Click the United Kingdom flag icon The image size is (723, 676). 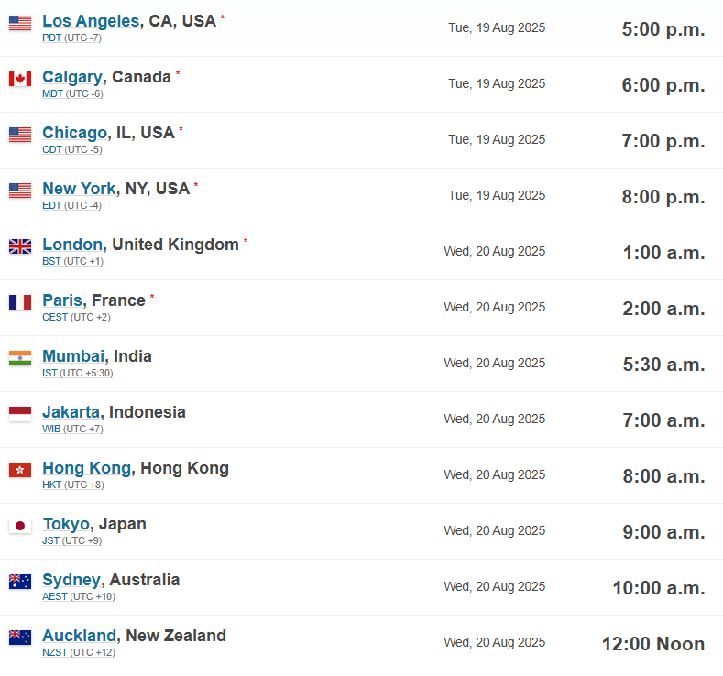click(20, 246)
